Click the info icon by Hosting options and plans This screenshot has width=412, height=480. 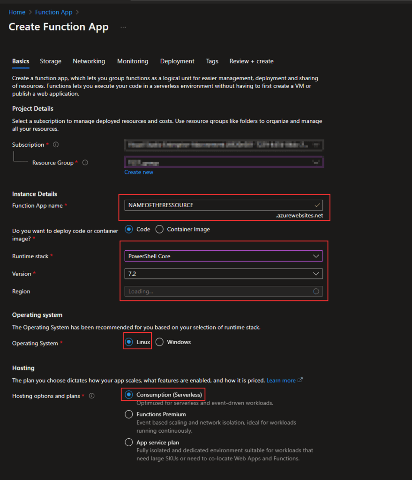(91, 396)
